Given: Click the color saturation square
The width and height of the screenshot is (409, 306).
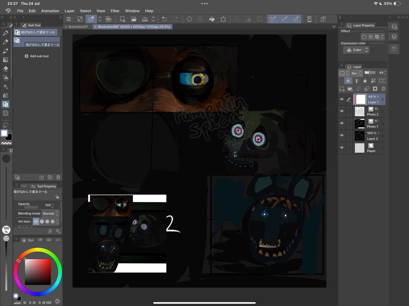Looking at the screenshot, I should pyautogui.click(x=38, y=272).
